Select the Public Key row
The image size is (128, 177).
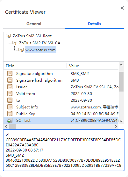(x=61, y=114)
